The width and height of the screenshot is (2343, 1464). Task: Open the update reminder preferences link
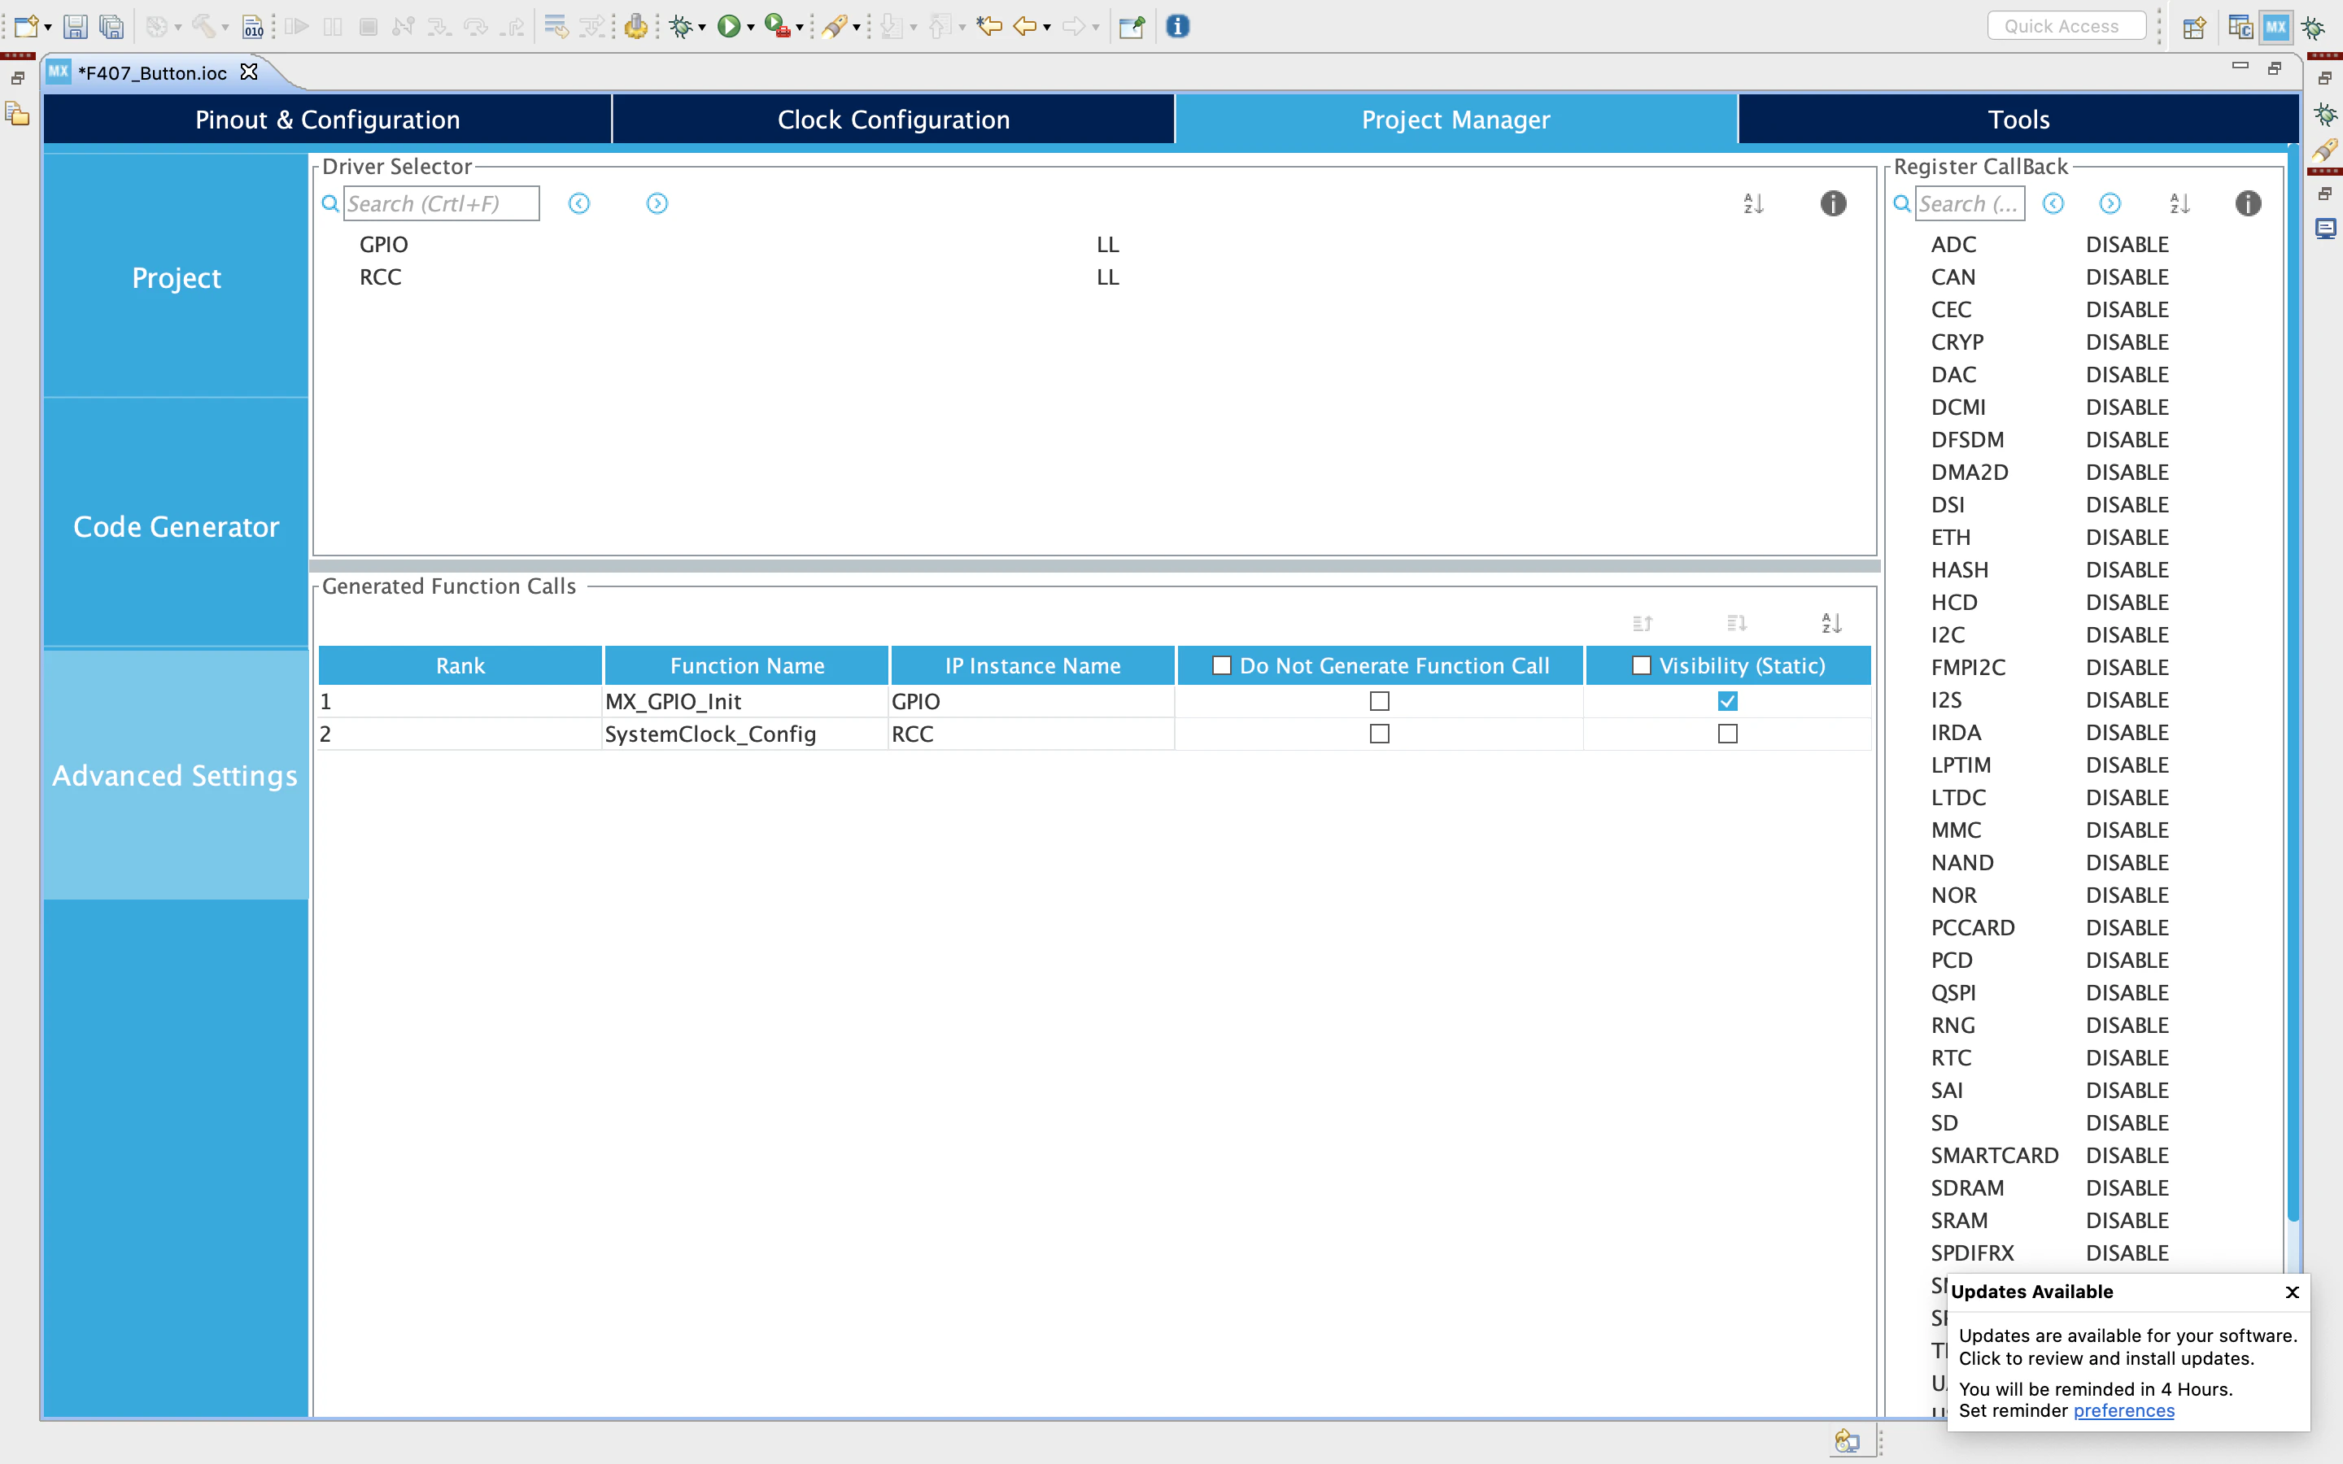click(x=2123, y=1411)
